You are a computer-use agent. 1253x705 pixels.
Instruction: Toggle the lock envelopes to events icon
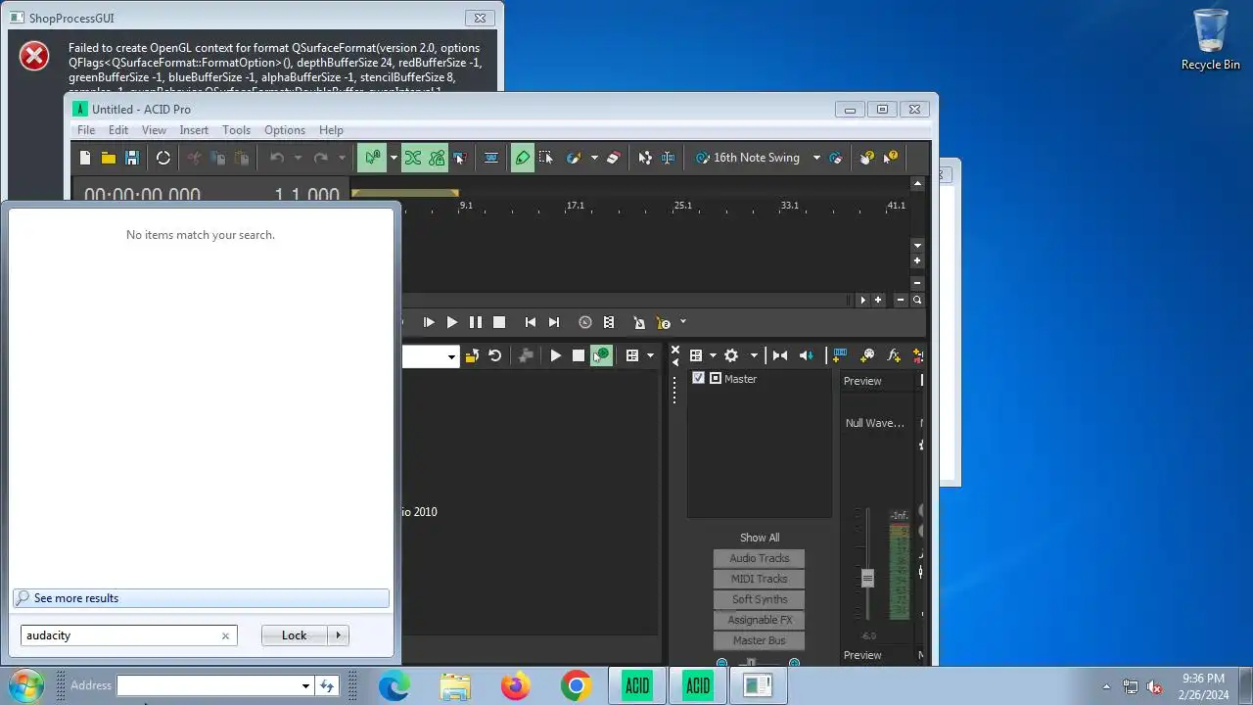(x=437, y=158)
